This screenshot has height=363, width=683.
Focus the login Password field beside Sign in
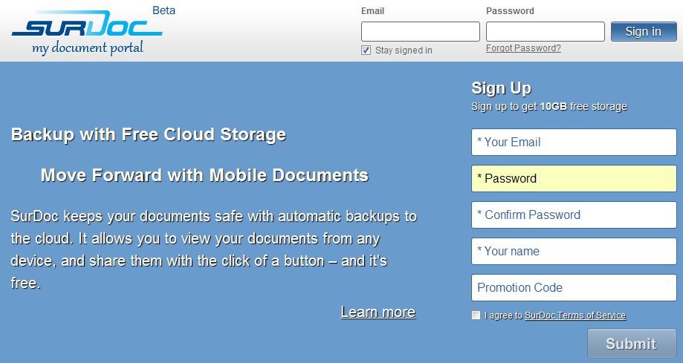[545, 32]
